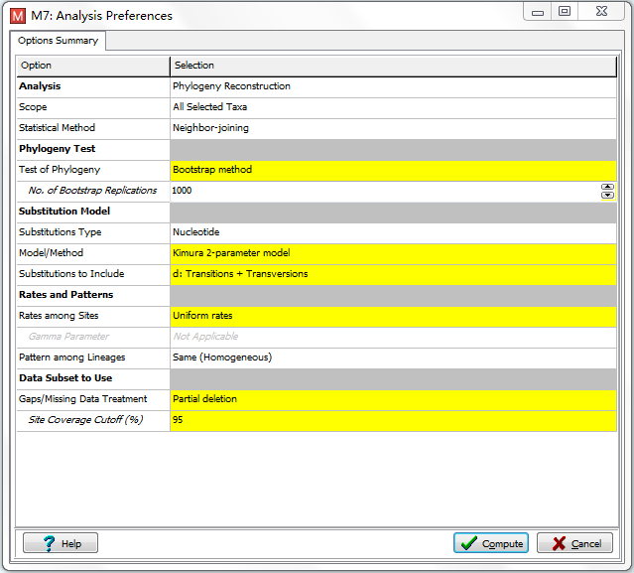Click the Test of Phylogeny option label
The height and width of the screenshot is (573, 634).
pyautogui.click(x=60, y=170)
